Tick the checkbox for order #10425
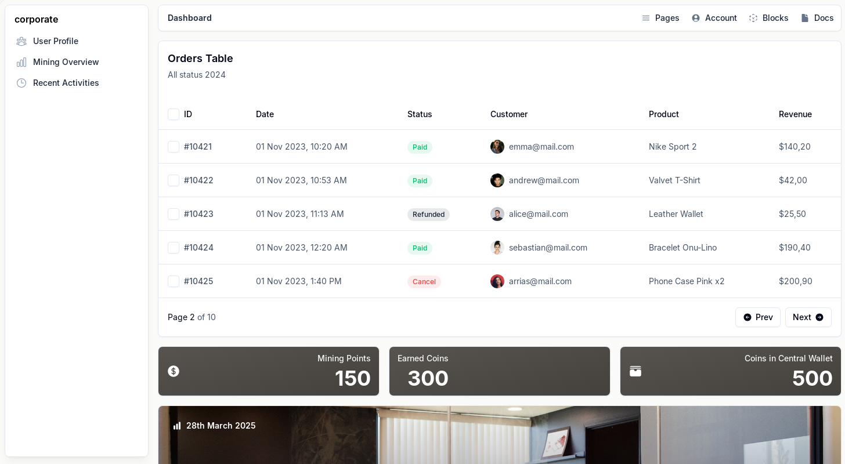Viewport: 845px width, 464px height. tap(174, 281)
